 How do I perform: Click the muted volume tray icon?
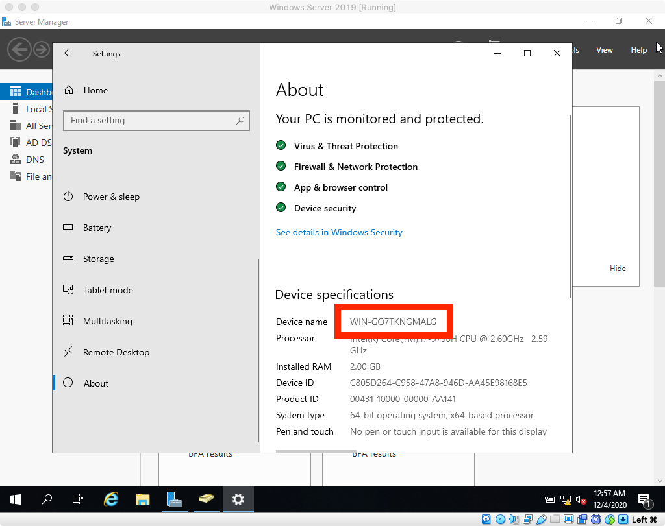[581, 500]
